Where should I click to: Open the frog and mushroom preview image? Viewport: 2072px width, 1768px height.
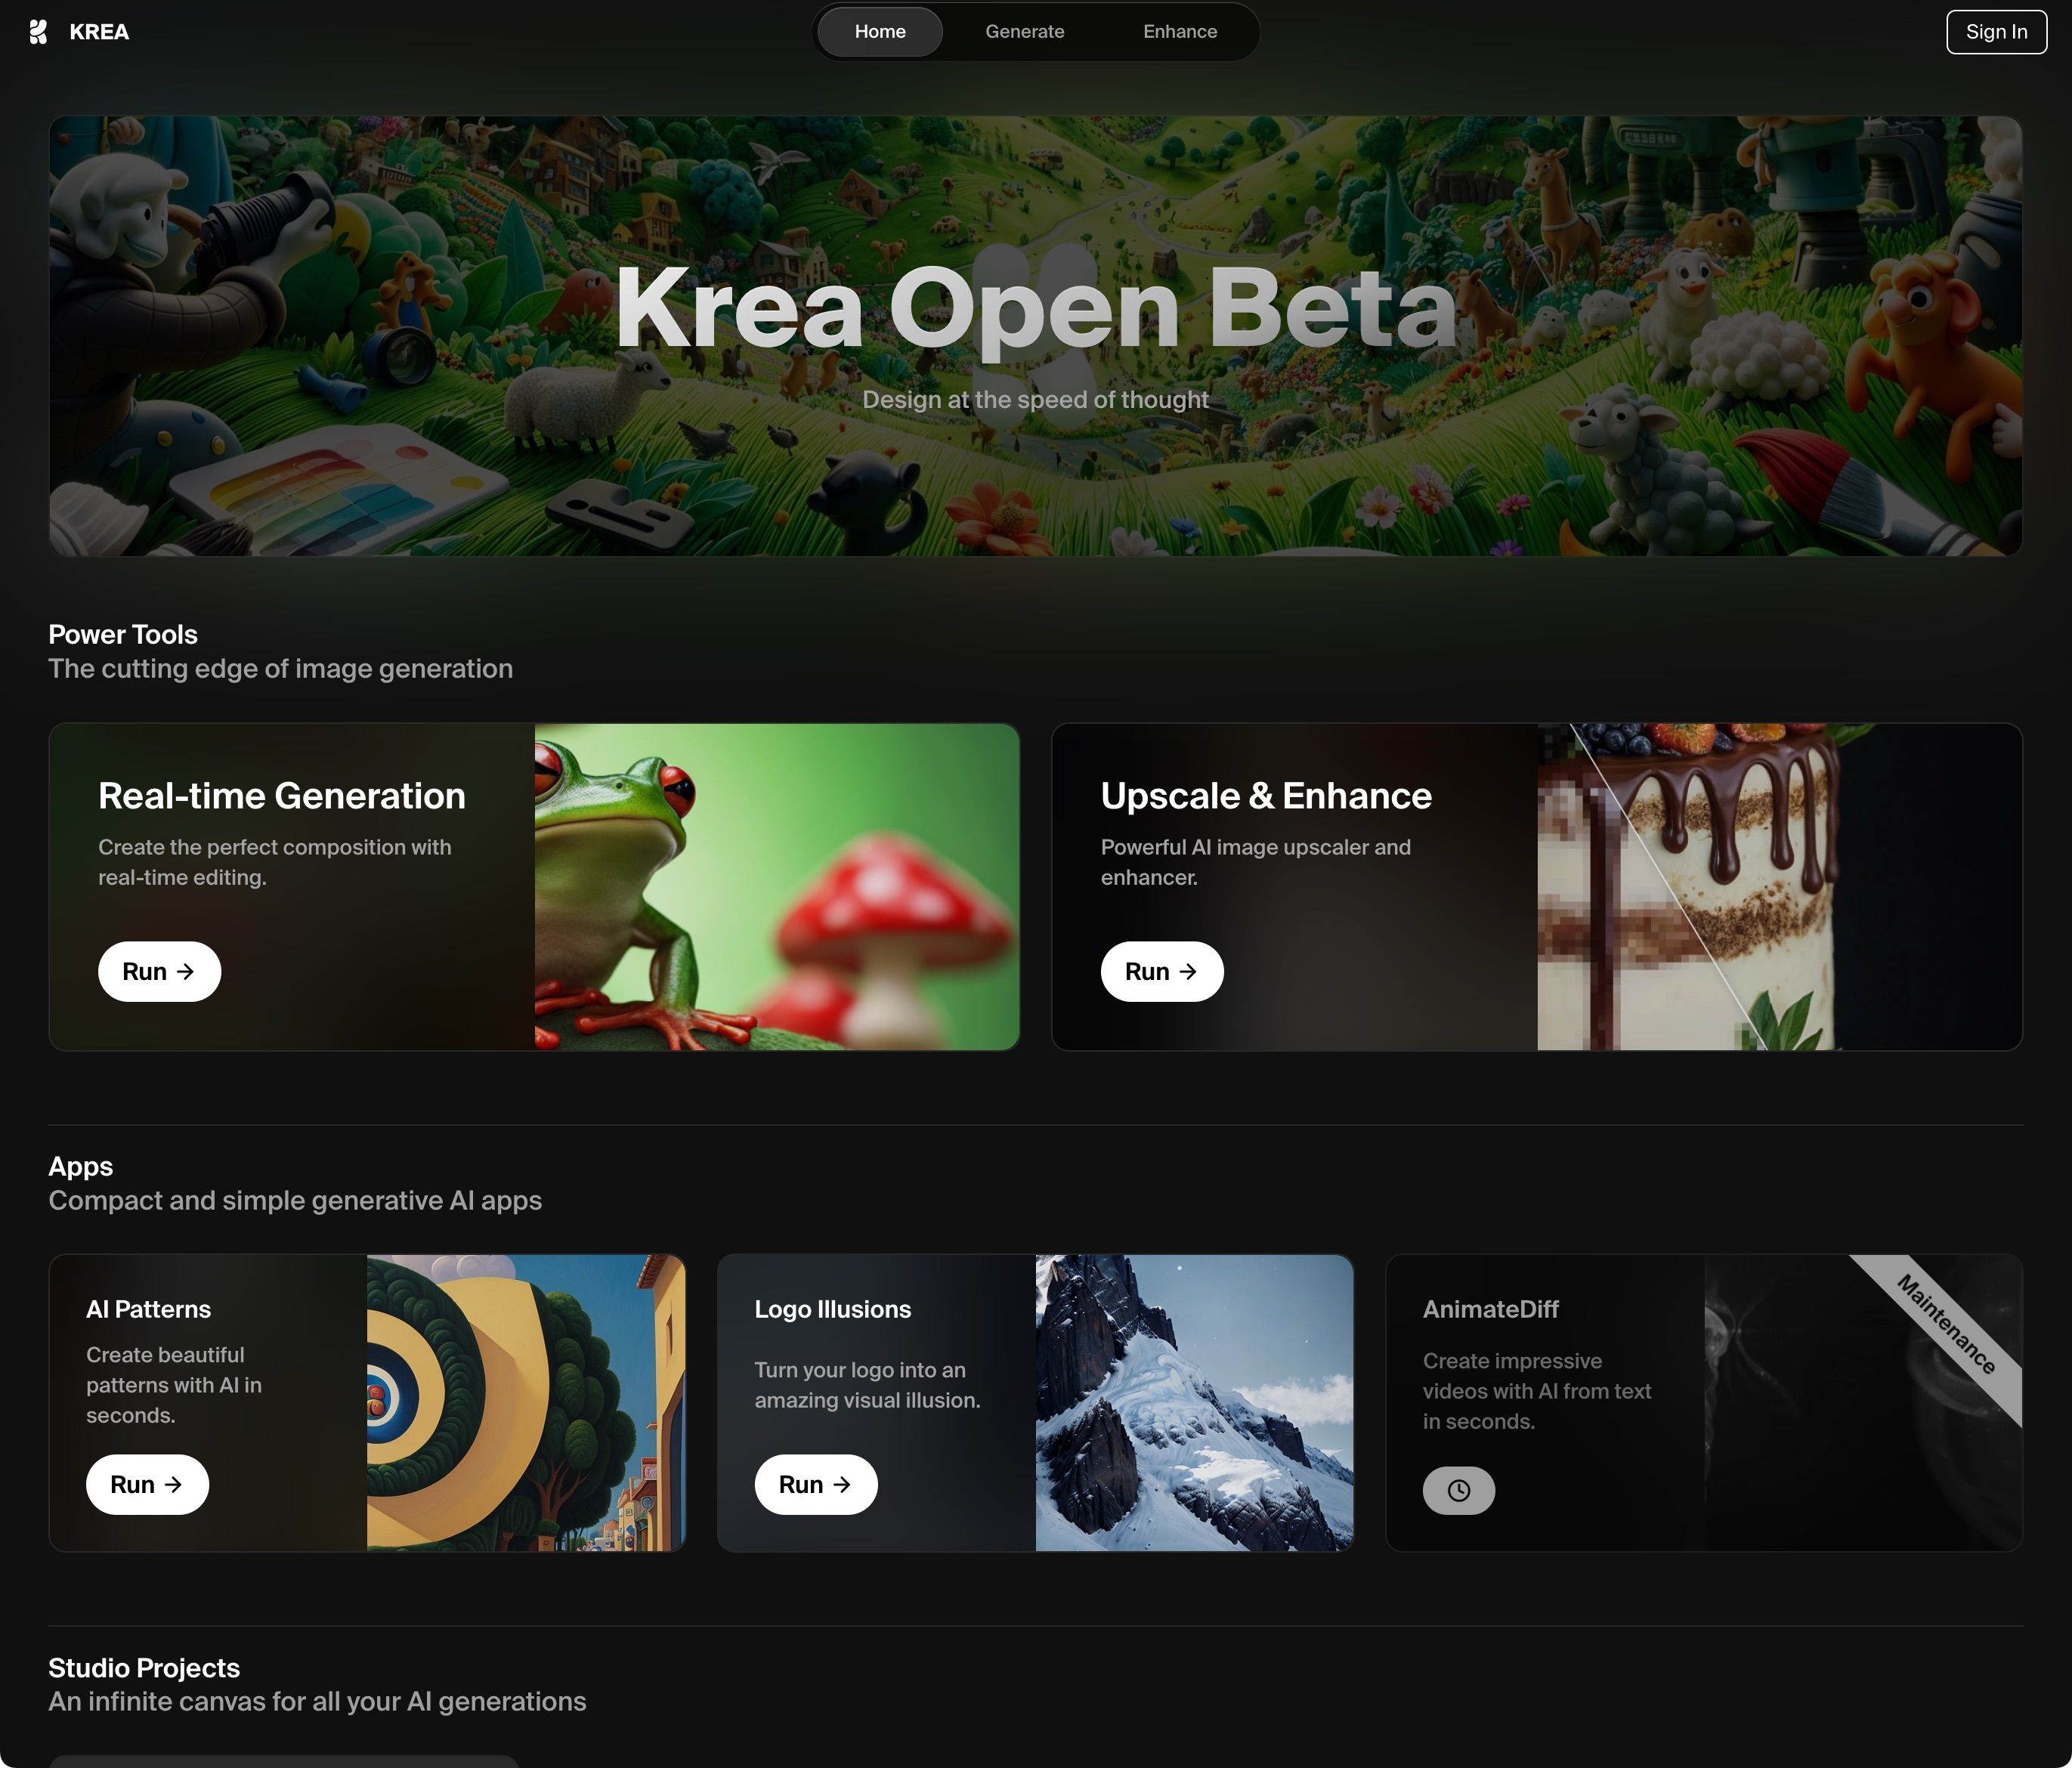tap(777, 886)
